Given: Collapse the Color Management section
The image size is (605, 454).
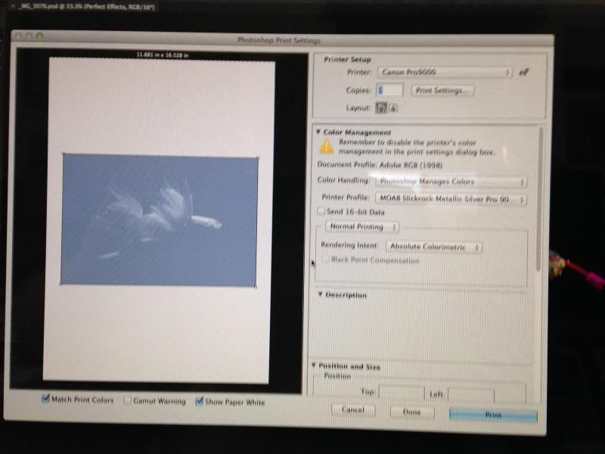Looking at the screenshot, I should [x=318, y=132].
